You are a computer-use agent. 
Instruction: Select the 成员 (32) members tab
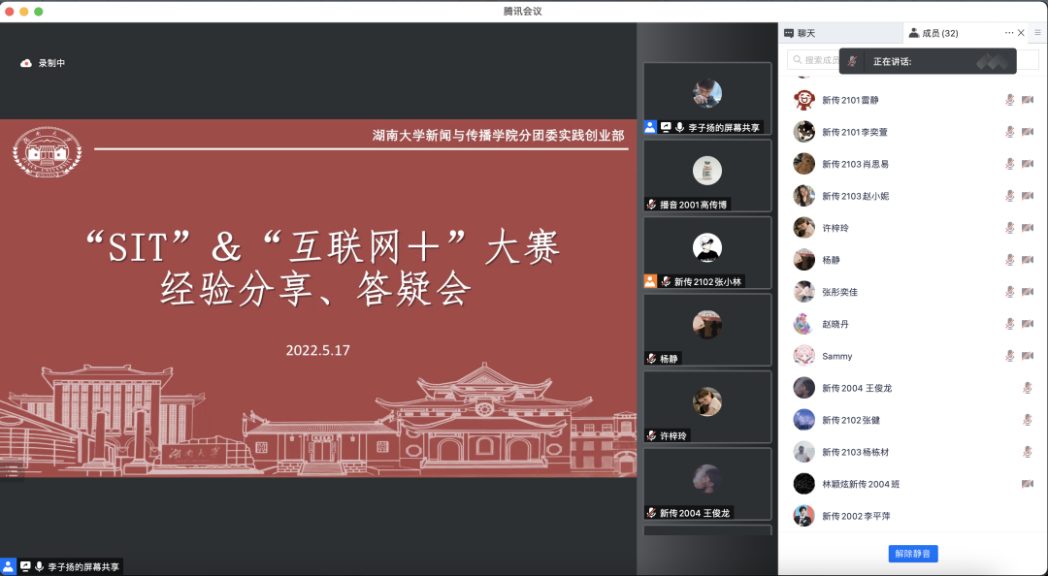point(933,33)
